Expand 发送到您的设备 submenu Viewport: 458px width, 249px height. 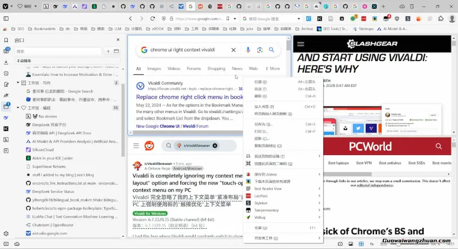point(284,156)
